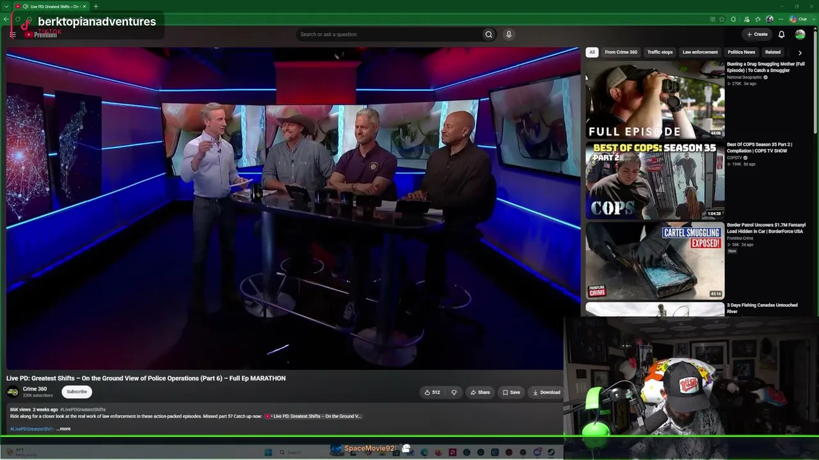This screenshot has width=819, height=460.
Task: Open the Cartel Smuggling Exposed thumbnail
Action: 655,261
